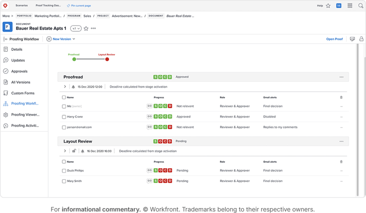
Task: Select Proofing Workflow in the sidebar
Action: pyautogui.click(x=24, y=104)
